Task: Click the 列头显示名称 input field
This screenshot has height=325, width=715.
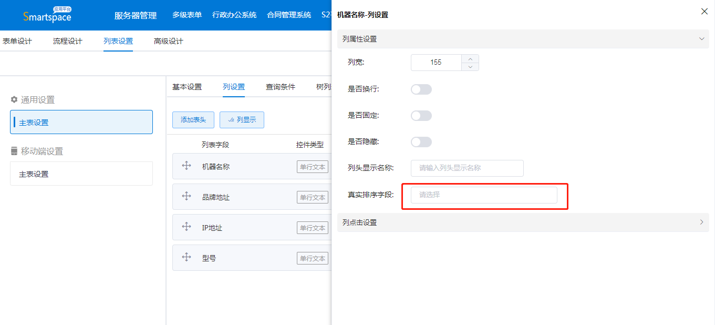Action: [467, 168]
